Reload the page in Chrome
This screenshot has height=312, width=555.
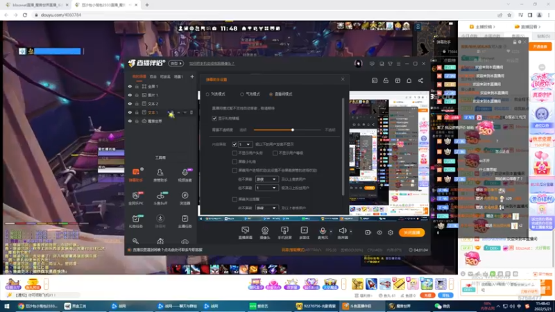point(25,15)
